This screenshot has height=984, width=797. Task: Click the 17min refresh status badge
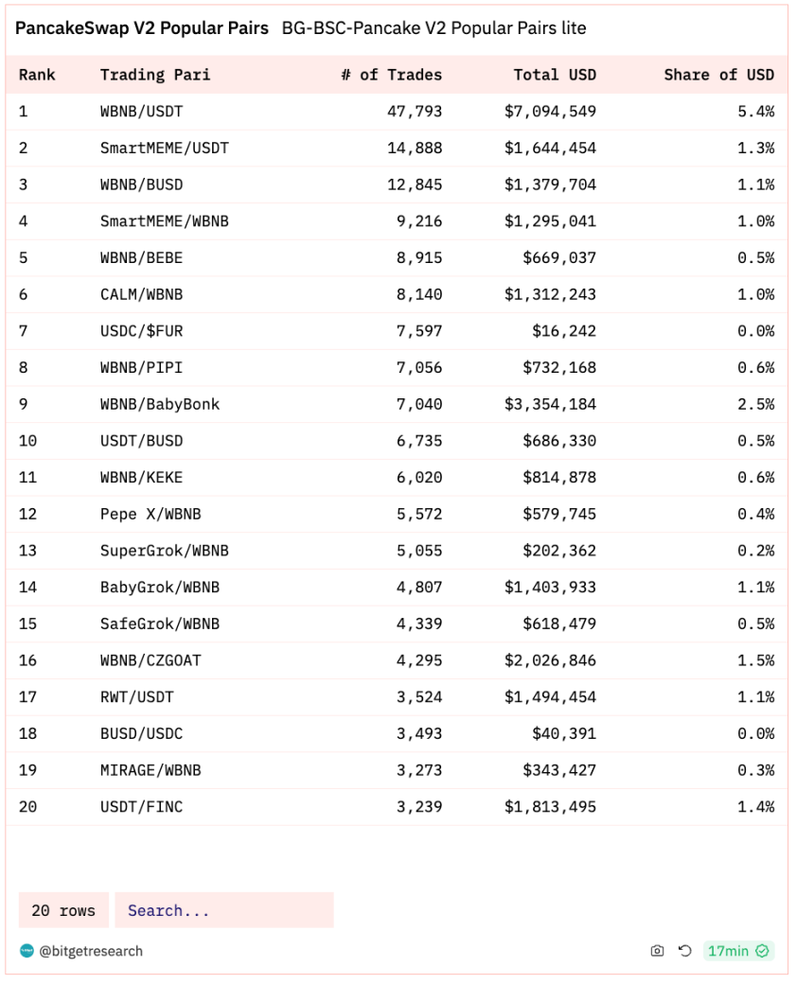[738, 951]
